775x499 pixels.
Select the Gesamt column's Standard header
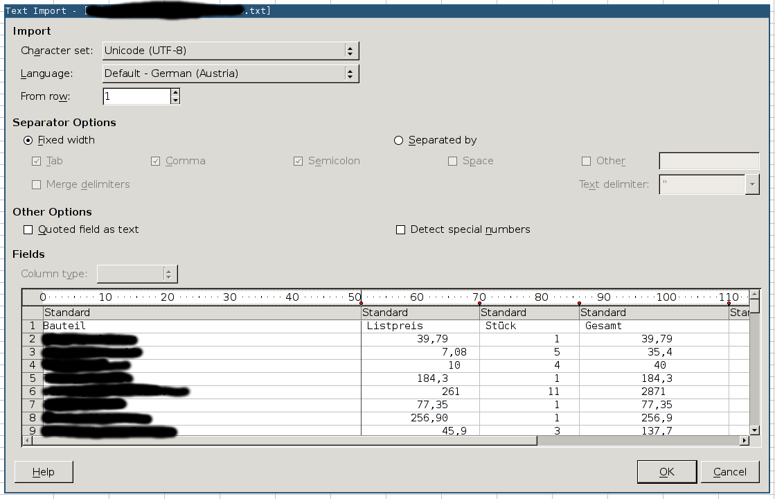[x=654, y=313]
